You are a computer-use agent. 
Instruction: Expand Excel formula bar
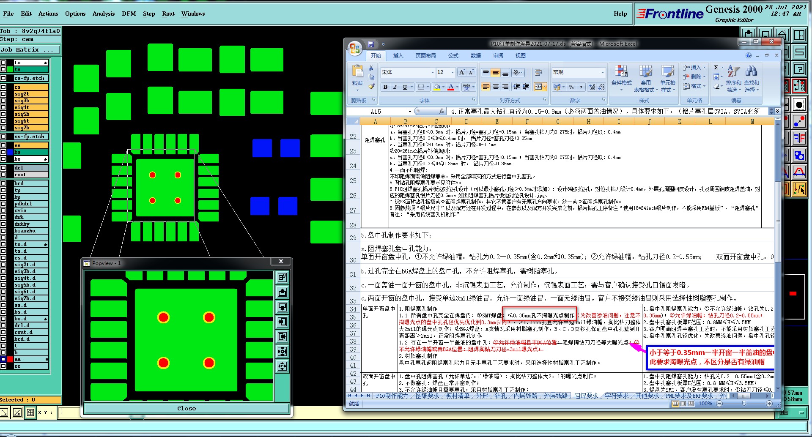(777, 111)
